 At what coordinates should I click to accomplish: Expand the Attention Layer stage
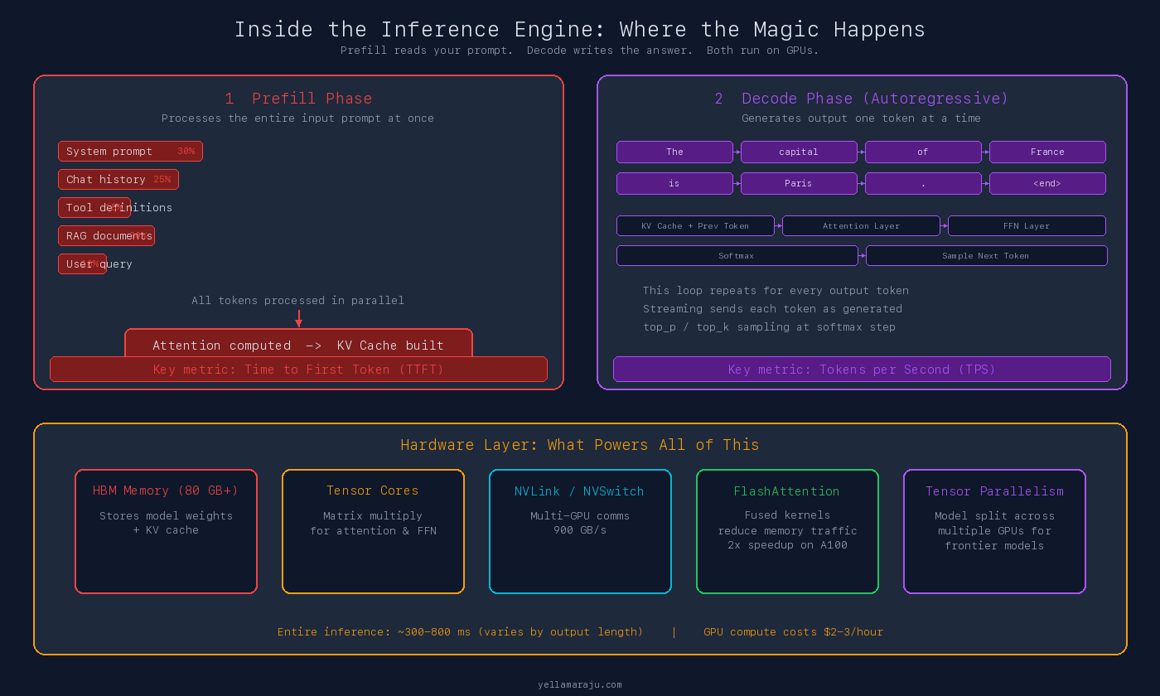861,225
